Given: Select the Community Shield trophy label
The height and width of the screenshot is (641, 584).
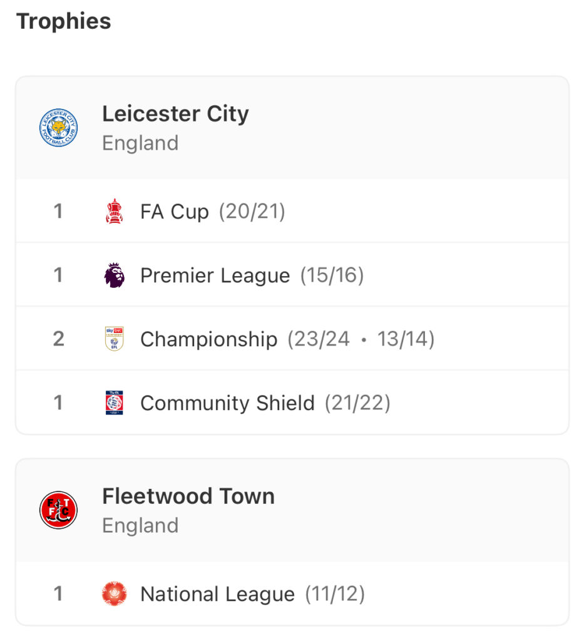Looking at the screenshot, I should pyautogui.click(x=227, y=403).
